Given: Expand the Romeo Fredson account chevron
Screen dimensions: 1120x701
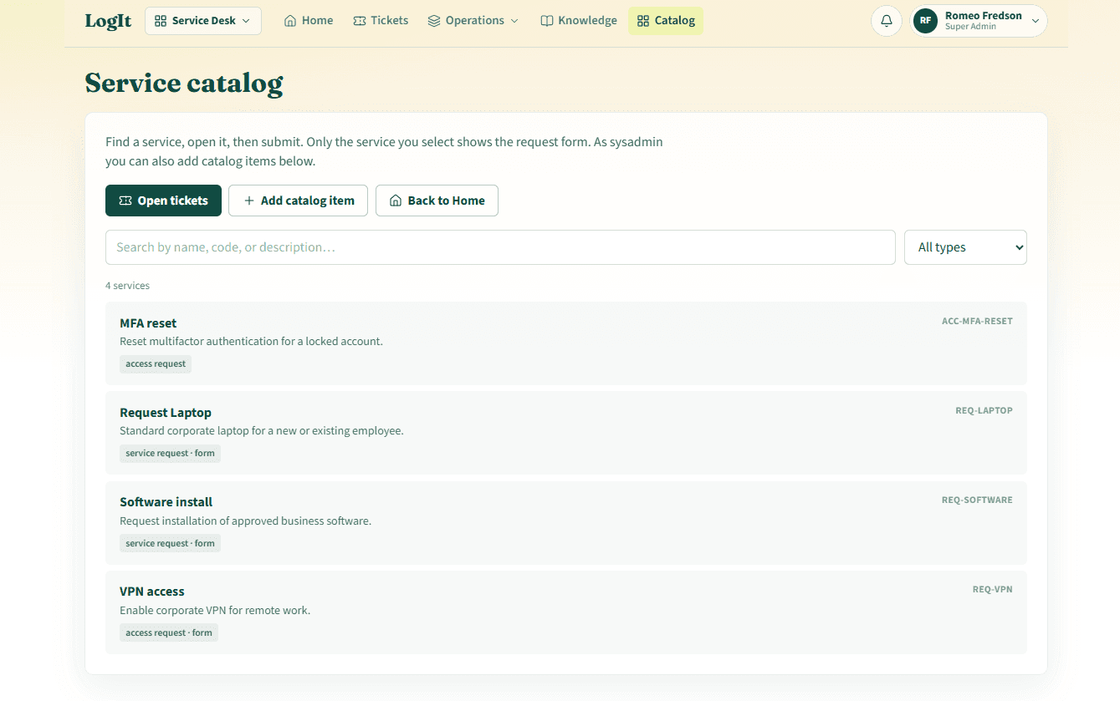Looking at the screenshot, I should 1036,21.
